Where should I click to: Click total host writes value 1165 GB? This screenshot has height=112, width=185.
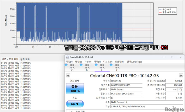point(174,85)
